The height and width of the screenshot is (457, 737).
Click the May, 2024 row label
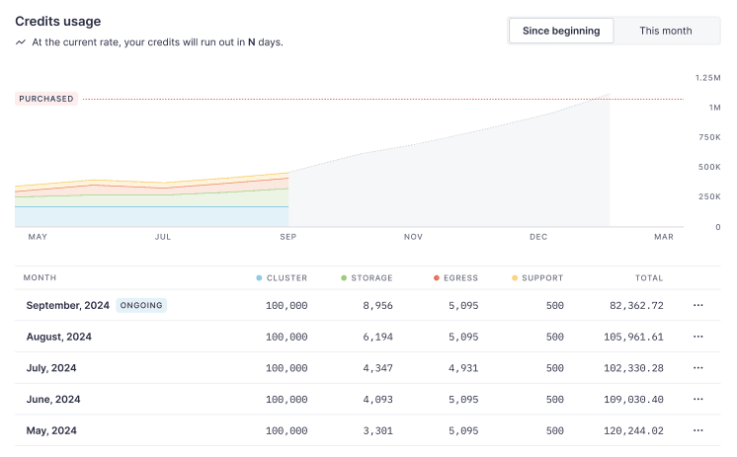tap(51, 430)
